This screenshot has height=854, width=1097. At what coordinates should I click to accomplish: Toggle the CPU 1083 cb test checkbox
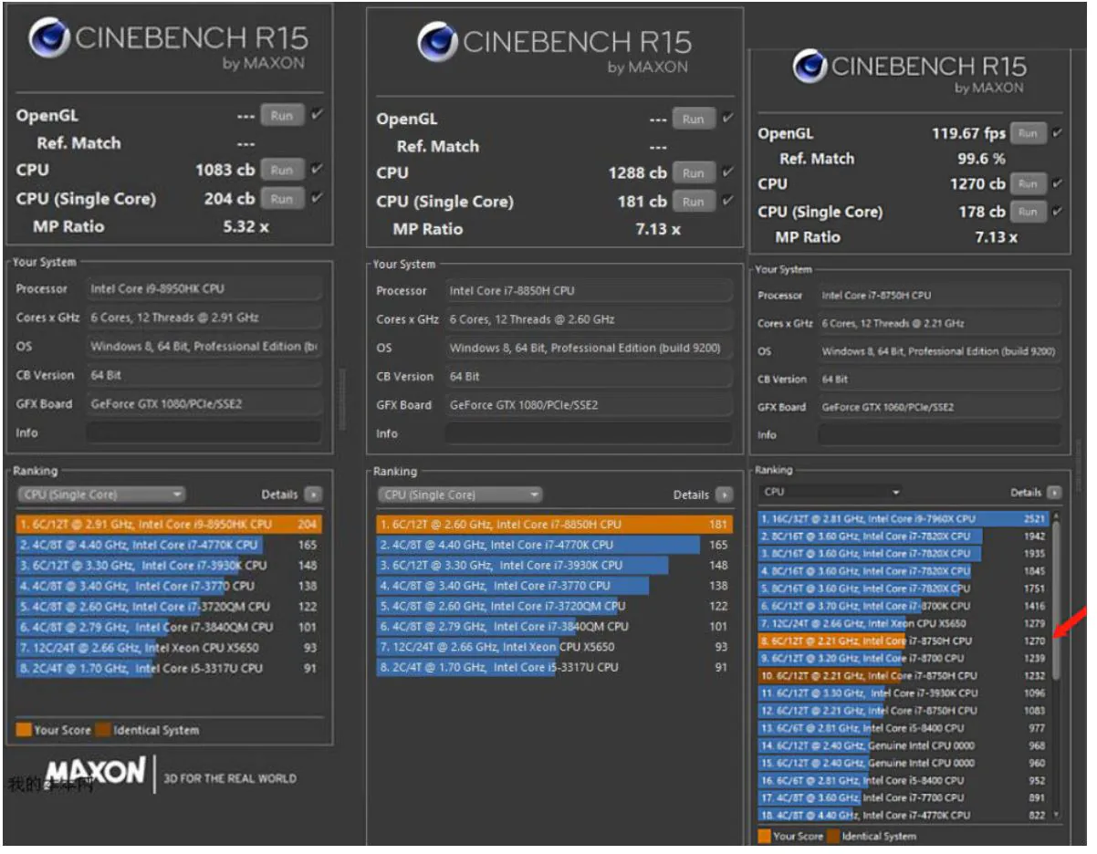[x=317, y=169]
